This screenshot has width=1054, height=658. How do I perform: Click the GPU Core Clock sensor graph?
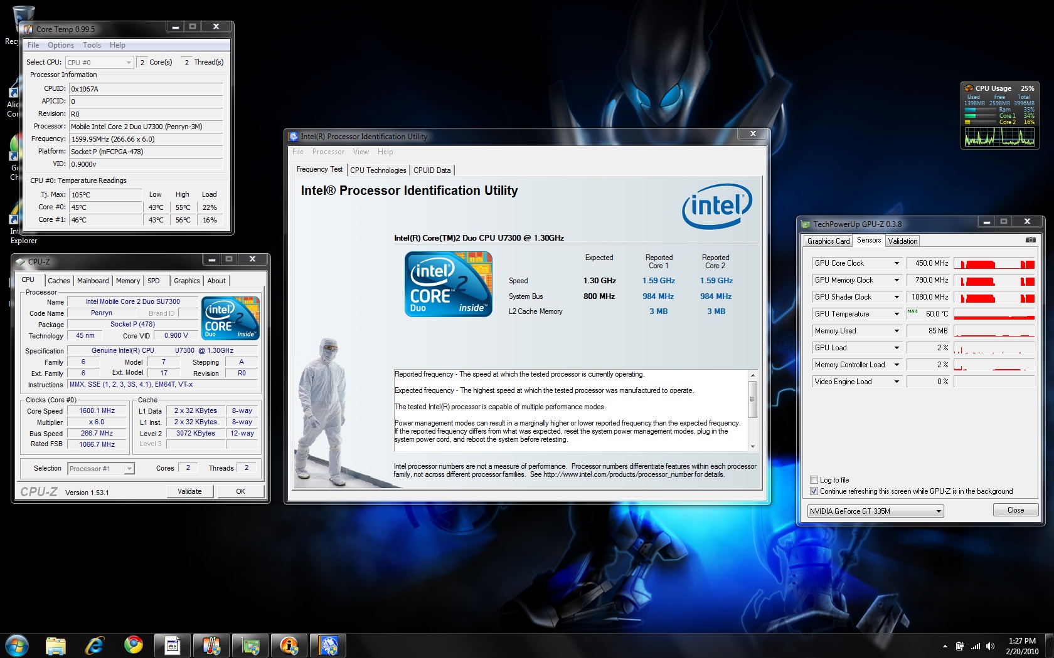click(994, 263)
